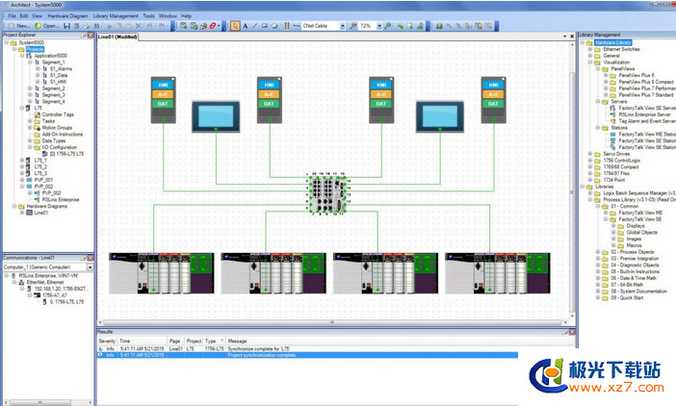The image size is (676, 406).
Task: Select the leftmost ControlLogix chassis
Action: 161,273
